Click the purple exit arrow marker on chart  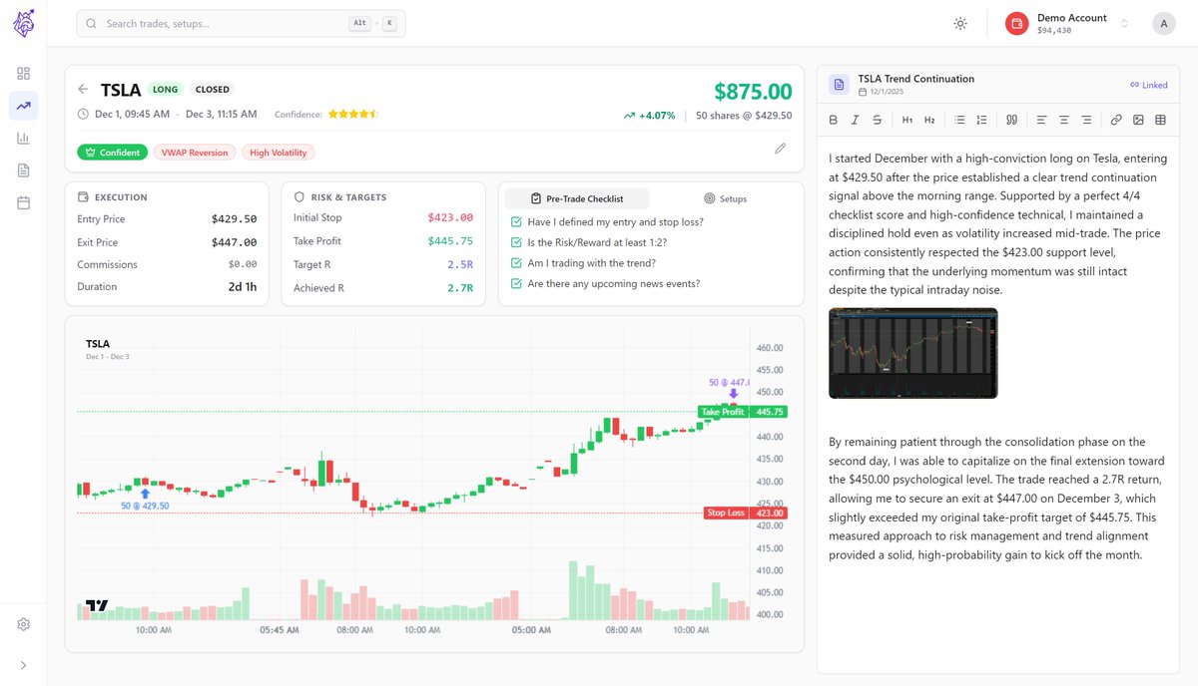[734, 394]
